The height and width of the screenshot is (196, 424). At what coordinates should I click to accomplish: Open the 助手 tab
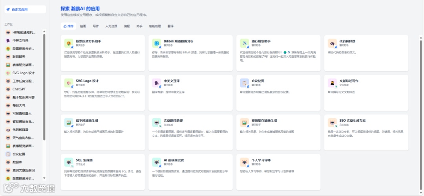click(139, 26)
